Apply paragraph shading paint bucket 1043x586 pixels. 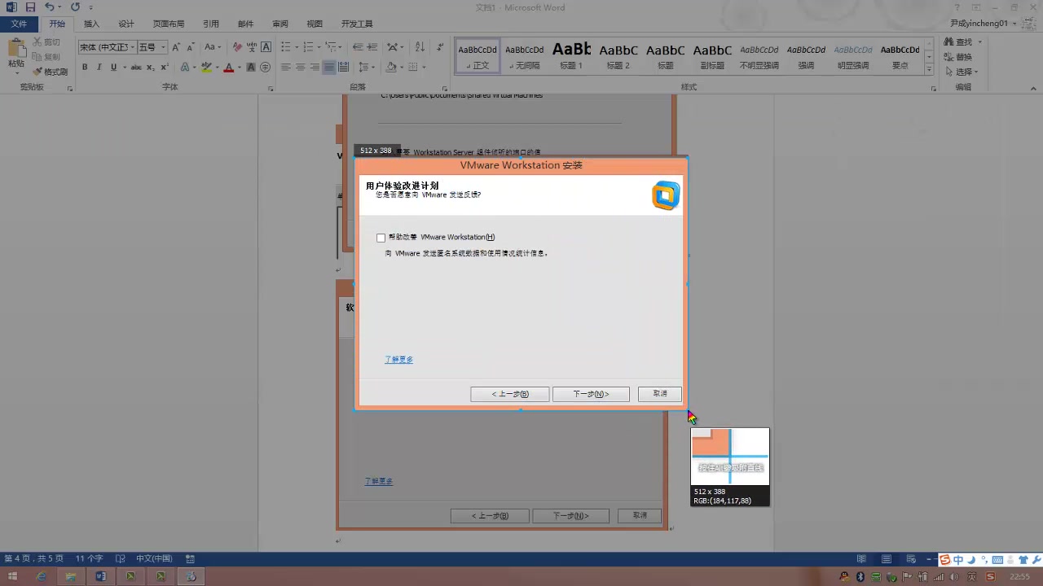391,68
